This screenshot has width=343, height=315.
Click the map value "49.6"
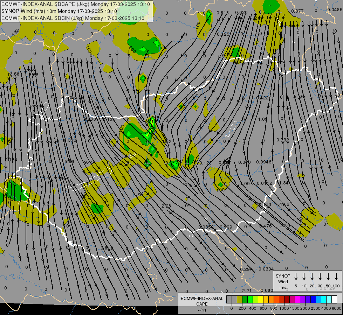pyautogui.click(x=284, y=204)
